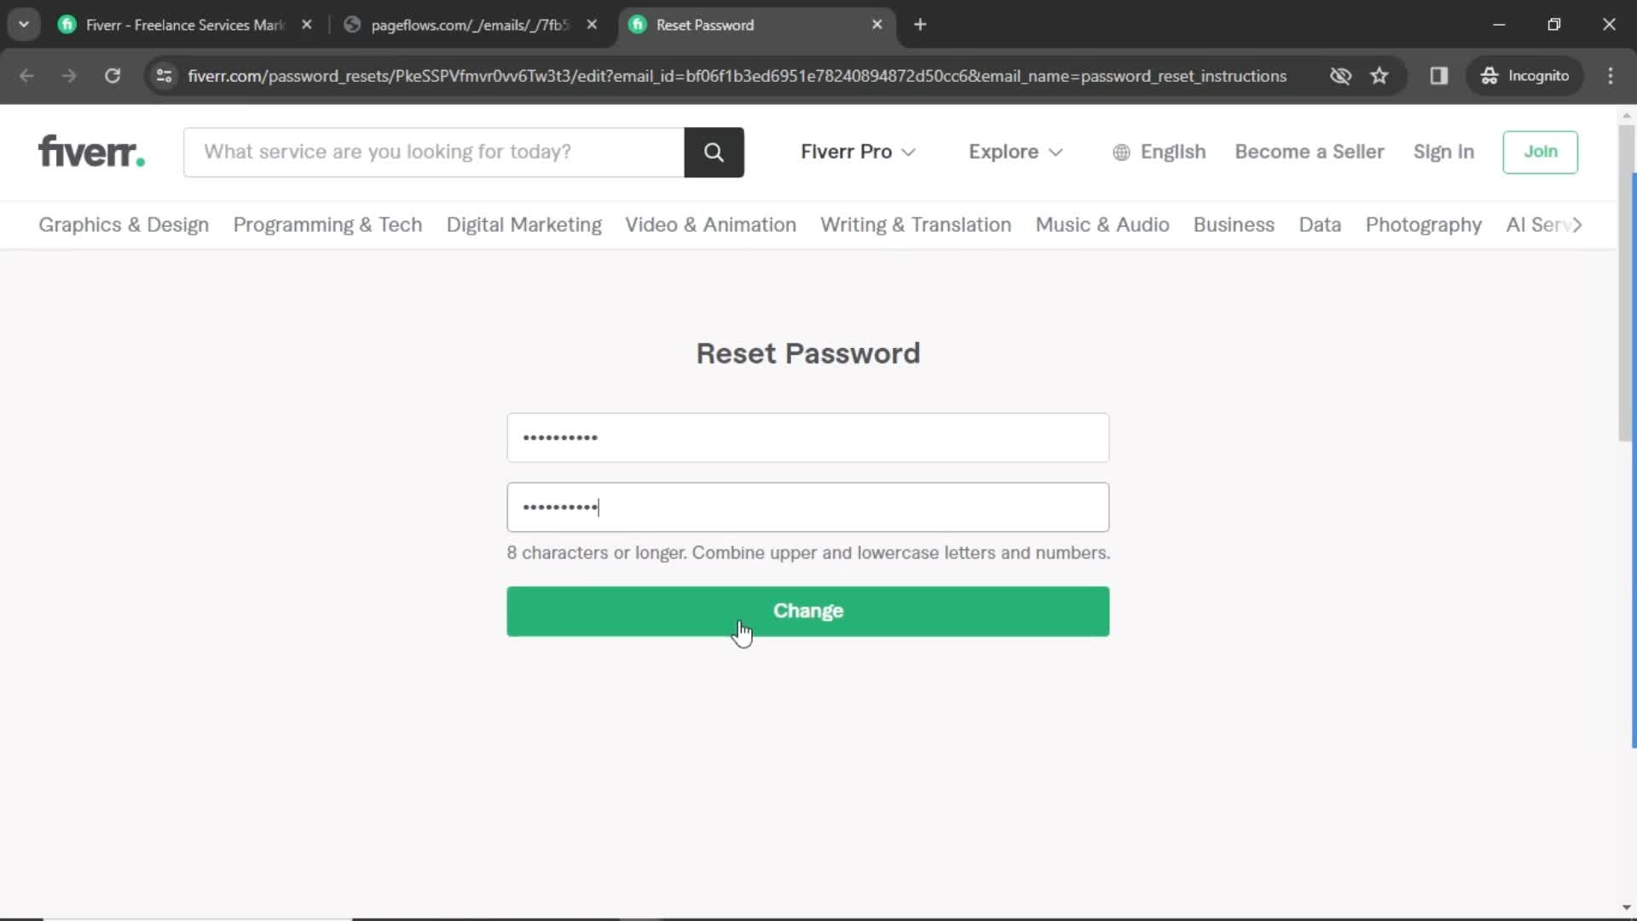This screenshot has width=1637, height=921.
Task: Click the Change password button
Action: [x=808, y=611]
